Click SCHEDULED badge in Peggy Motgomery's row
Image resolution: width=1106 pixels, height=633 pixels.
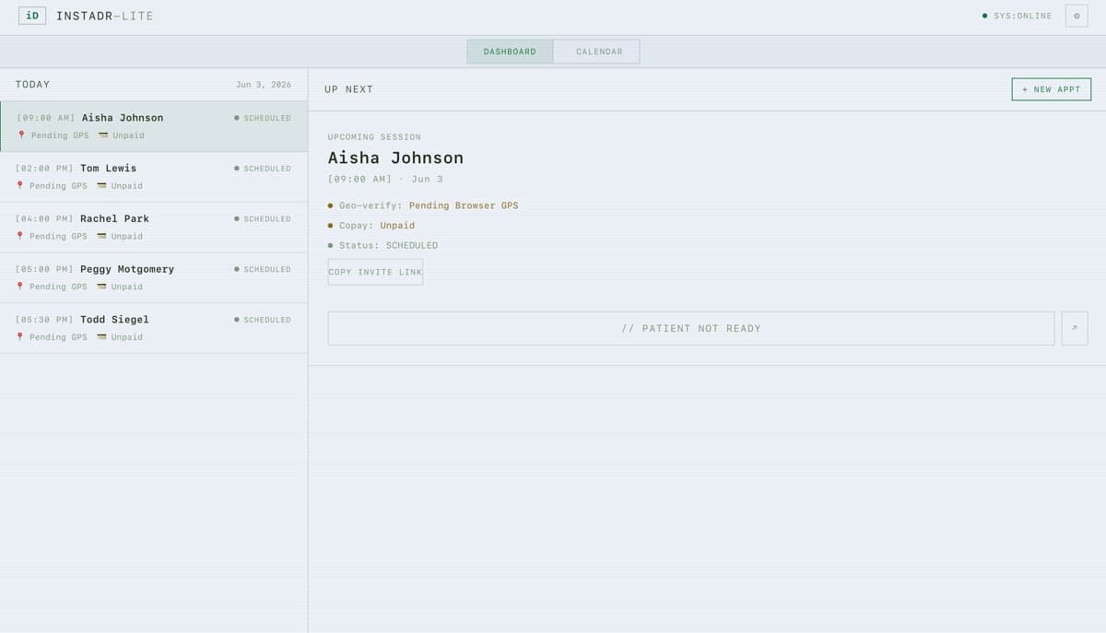pos(263,270)
